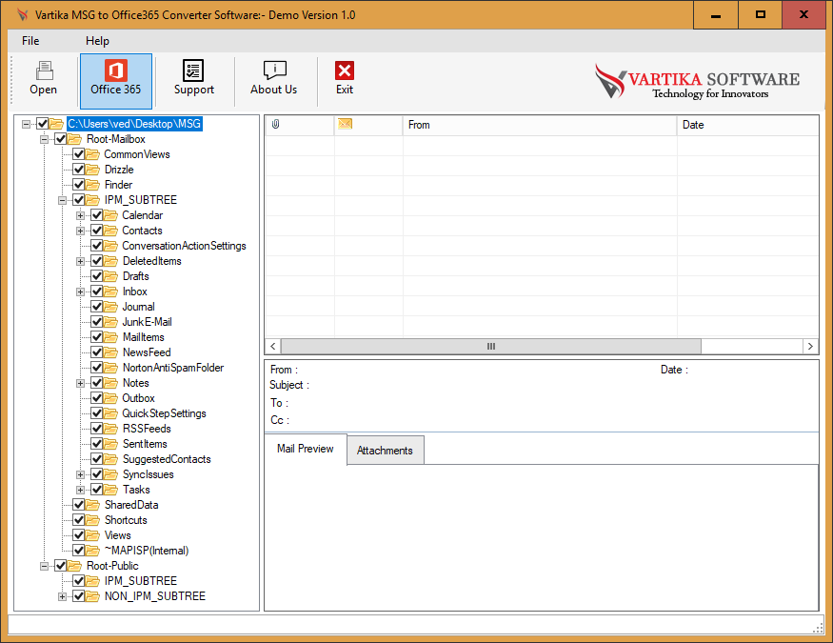Image resolution: width=833 pixels, height=643 pixels.
Task: Click the Notes folder icon
Action: tap(110, 383)
